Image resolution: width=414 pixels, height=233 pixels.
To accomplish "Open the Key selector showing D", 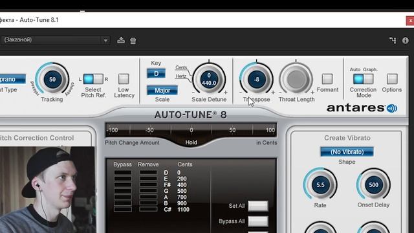I will [157, 73].
